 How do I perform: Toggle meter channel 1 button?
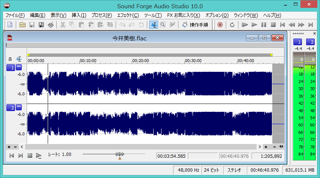tap(297, 42)
